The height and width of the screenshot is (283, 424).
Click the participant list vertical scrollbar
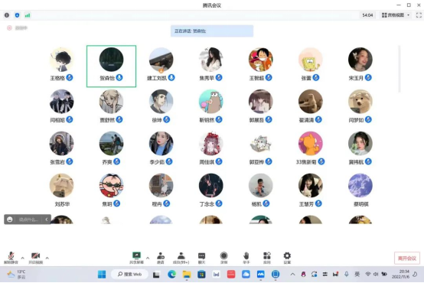pos(400,69)
